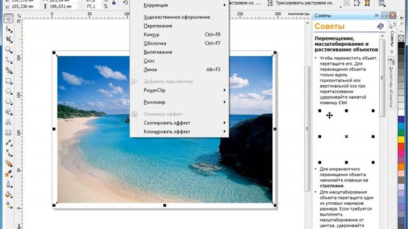Switch to the Диспетчер объектов docker tab
408x229 pixels.
click(391, 83)
